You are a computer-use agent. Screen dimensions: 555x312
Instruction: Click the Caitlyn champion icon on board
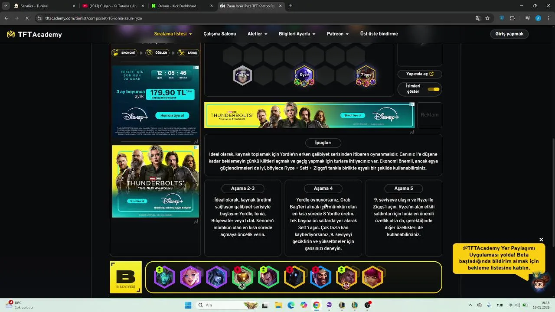[242, 75]
